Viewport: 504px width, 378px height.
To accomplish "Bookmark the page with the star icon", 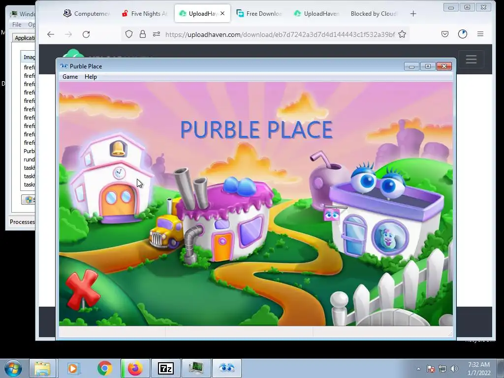I will pyautogui.click(x=402, y=34).
